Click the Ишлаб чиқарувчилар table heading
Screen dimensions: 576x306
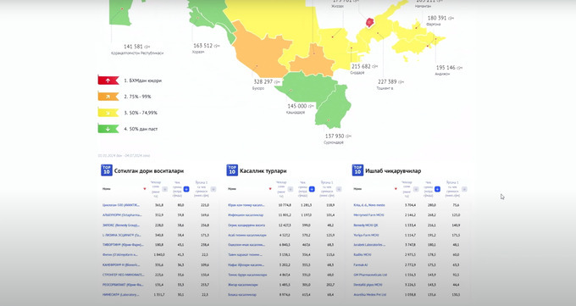(393, 171)
